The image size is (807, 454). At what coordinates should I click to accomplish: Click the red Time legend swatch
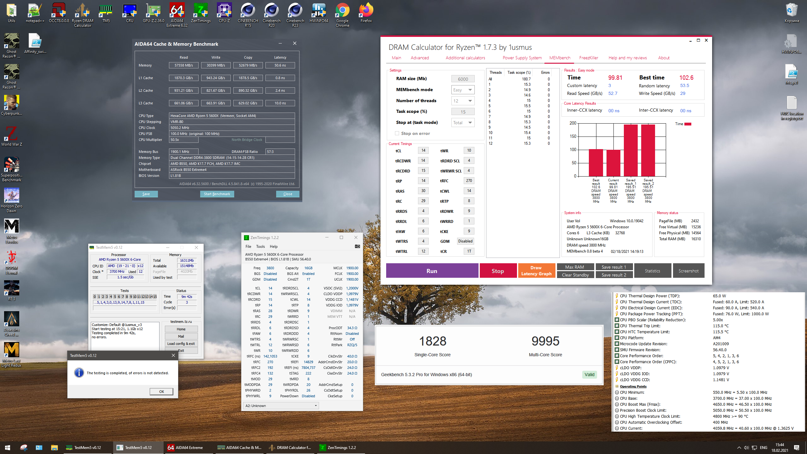(688, 124)
